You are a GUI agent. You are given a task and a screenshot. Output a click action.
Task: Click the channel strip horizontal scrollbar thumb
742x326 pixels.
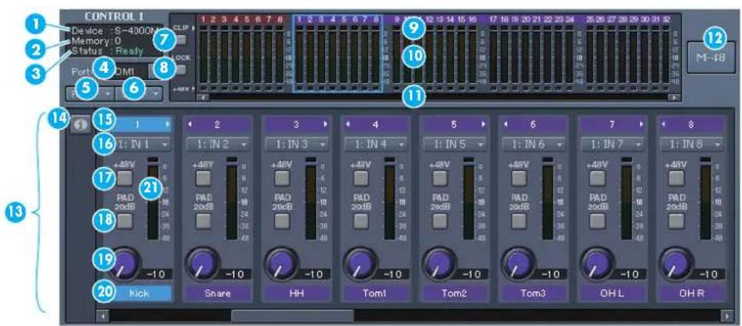(x=292, y=315)
